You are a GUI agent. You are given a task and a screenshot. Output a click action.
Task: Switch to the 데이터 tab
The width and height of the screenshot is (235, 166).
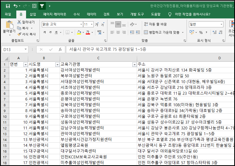pyautogui.click(x=91, y=14)
